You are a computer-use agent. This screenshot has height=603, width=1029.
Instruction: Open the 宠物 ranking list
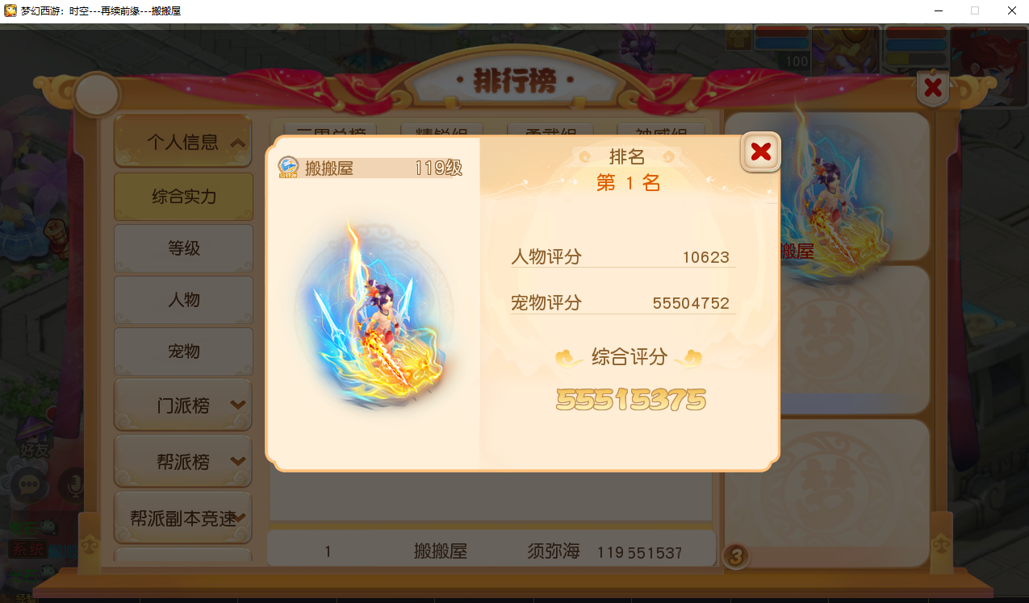coord(183,351)
